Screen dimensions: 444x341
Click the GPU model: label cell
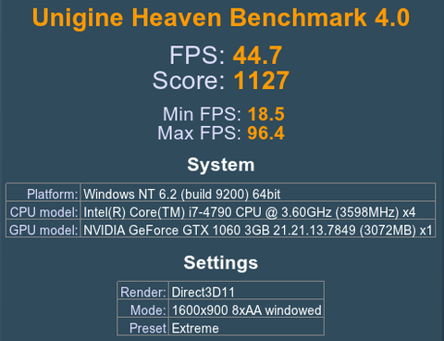click(43, 229)
